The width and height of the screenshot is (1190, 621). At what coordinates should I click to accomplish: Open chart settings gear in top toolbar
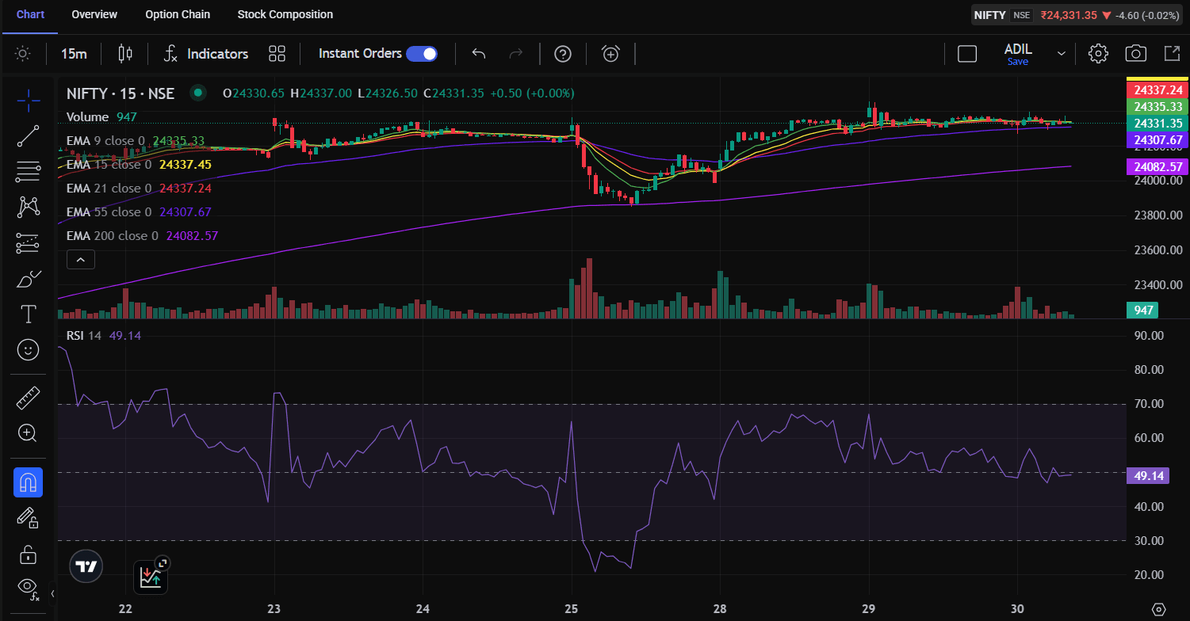[1098, 54]
